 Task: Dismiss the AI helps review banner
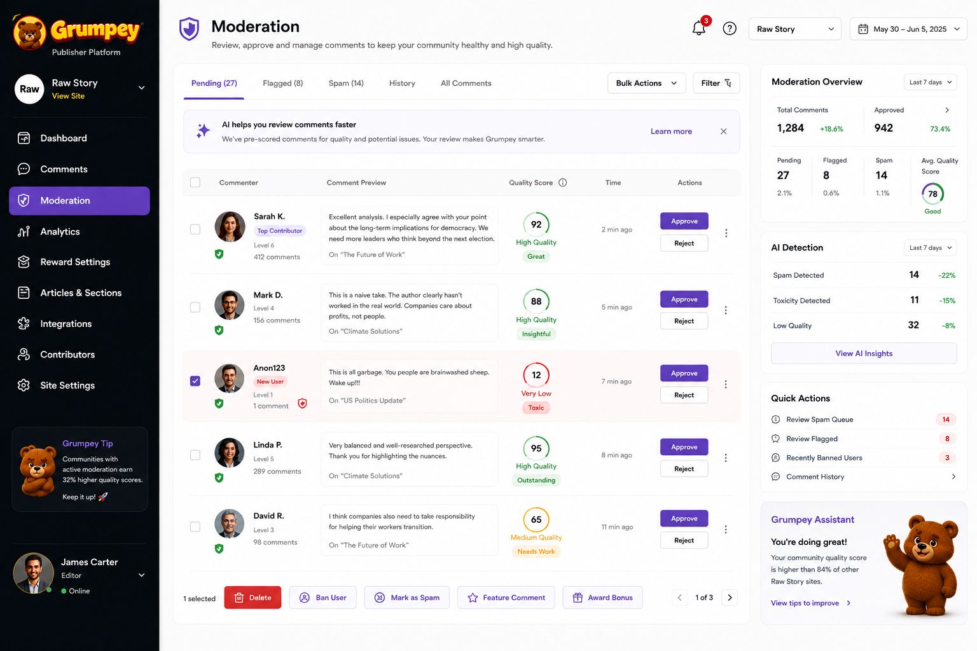(723, 132)
